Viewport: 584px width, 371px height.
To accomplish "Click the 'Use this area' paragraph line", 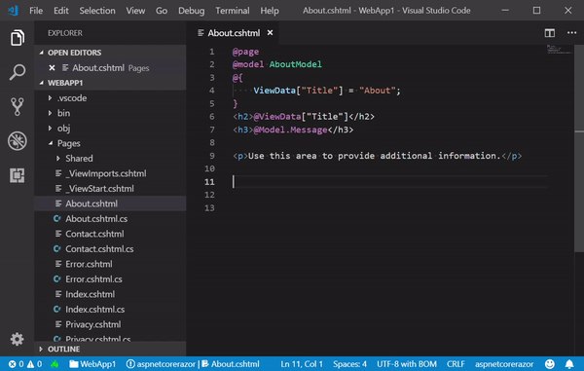I will [x=377, y=156].
